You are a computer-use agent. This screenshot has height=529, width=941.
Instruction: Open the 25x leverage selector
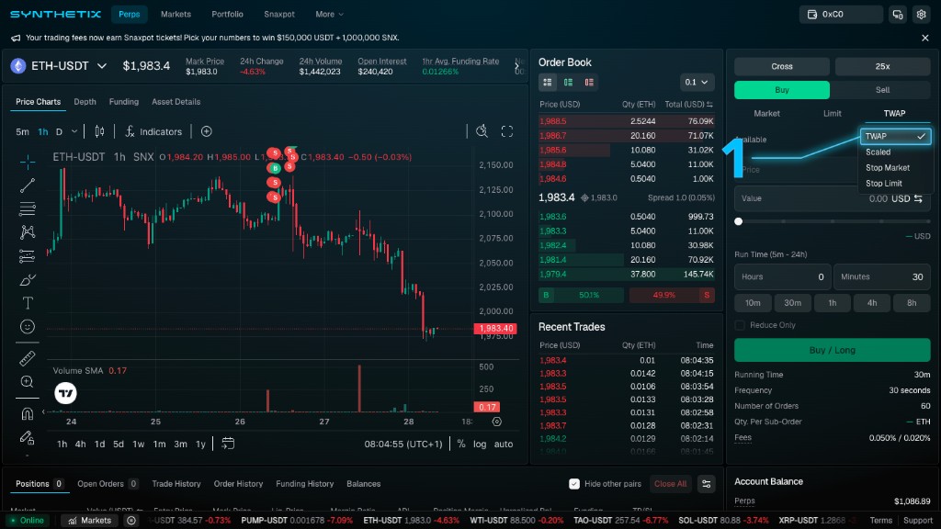[x=882, y=66]
